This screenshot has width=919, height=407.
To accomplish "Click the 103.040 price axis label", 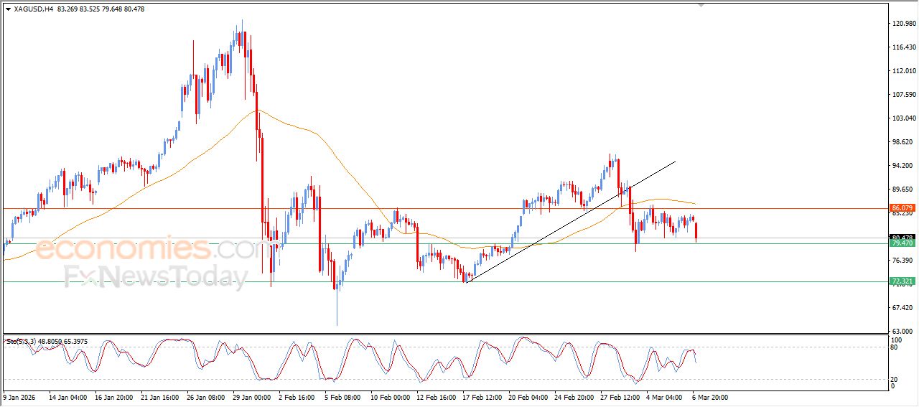I will pos(904,118).
